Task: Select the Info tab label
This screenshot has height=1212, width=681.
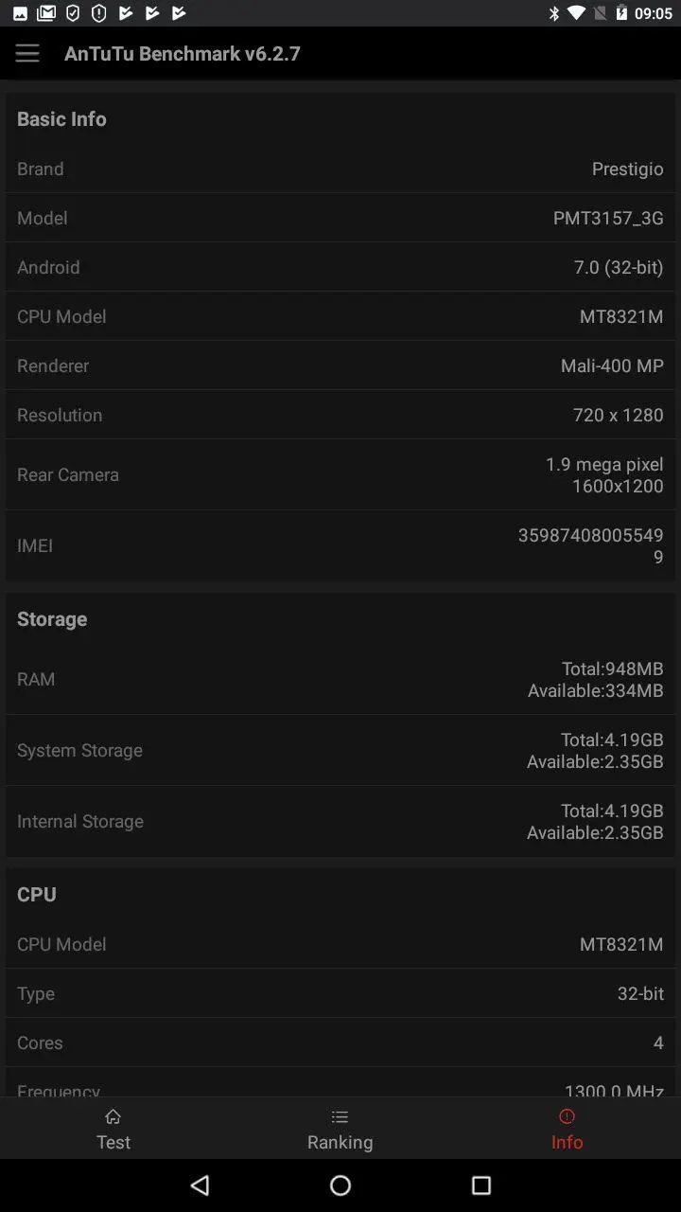Action: click(567, 1142)
